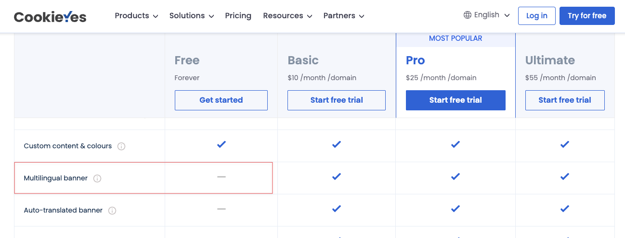The width and height of the screenshot is (625, 238).
Task: Click the $25 /month /domain price
Action: [441, 78]
